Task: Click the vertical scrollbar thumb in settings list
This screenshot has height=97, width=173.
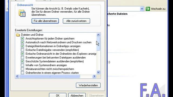Action: tap(98, 44)
